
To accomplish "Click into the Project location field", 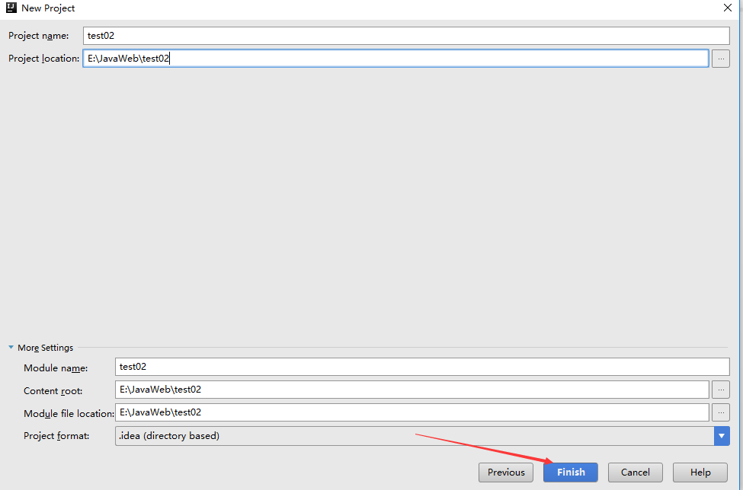I will point(396,59).
